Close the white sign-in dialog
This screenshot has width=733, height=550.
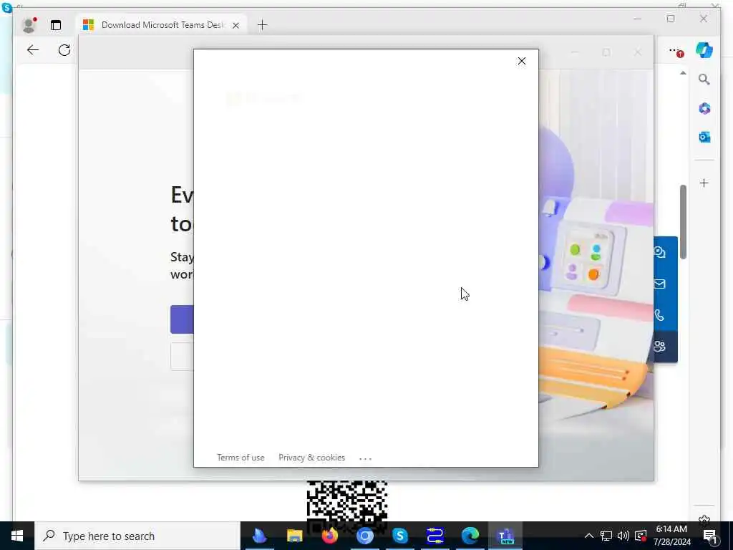click(x=522, y=62)
